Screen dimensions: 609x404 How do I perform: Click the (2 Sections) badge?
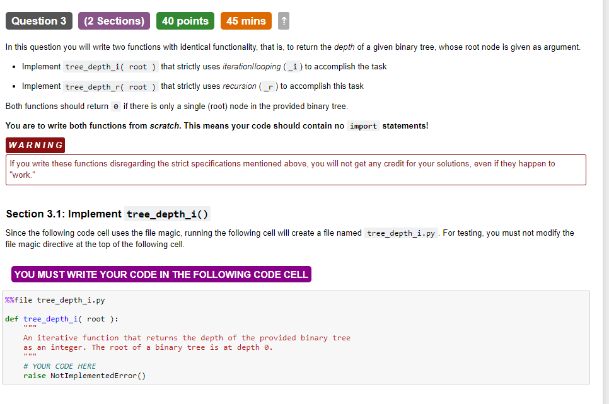point(113,21)
